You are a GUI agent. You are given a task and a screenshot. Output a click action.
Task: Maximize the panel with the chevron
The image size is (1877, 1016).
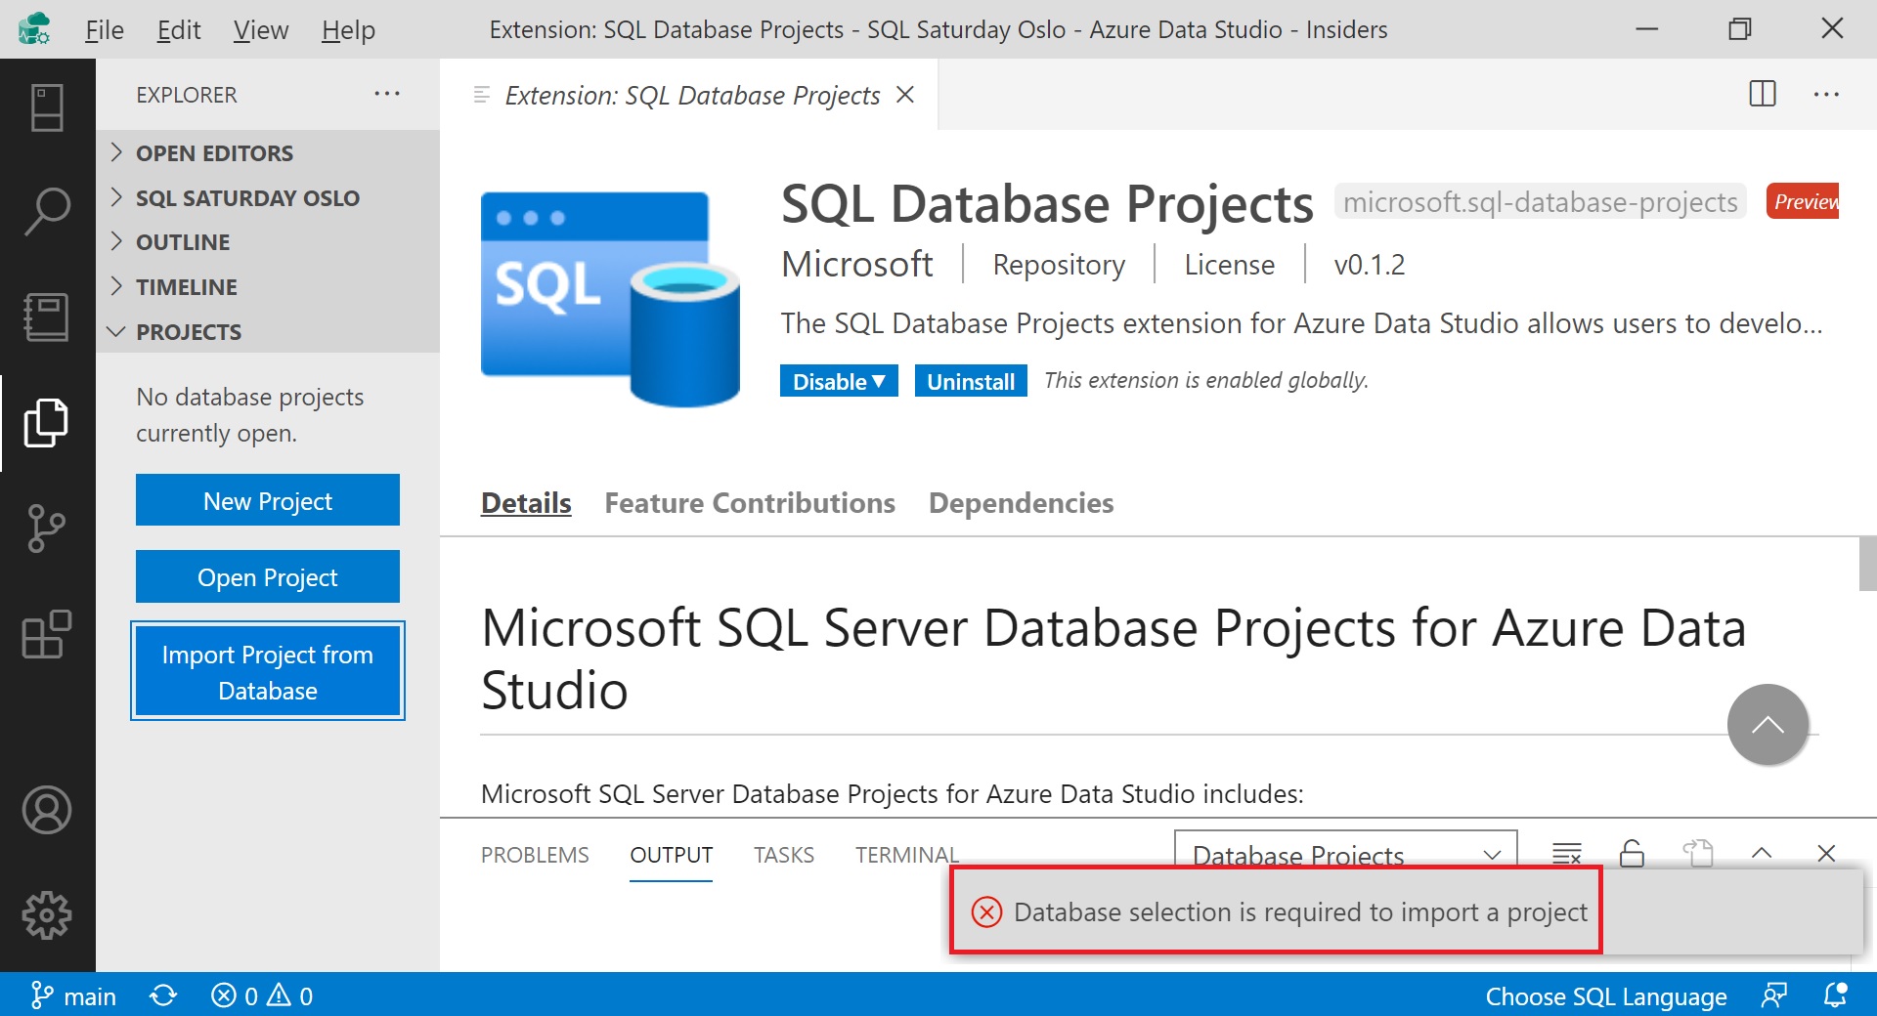(1762, 853)
